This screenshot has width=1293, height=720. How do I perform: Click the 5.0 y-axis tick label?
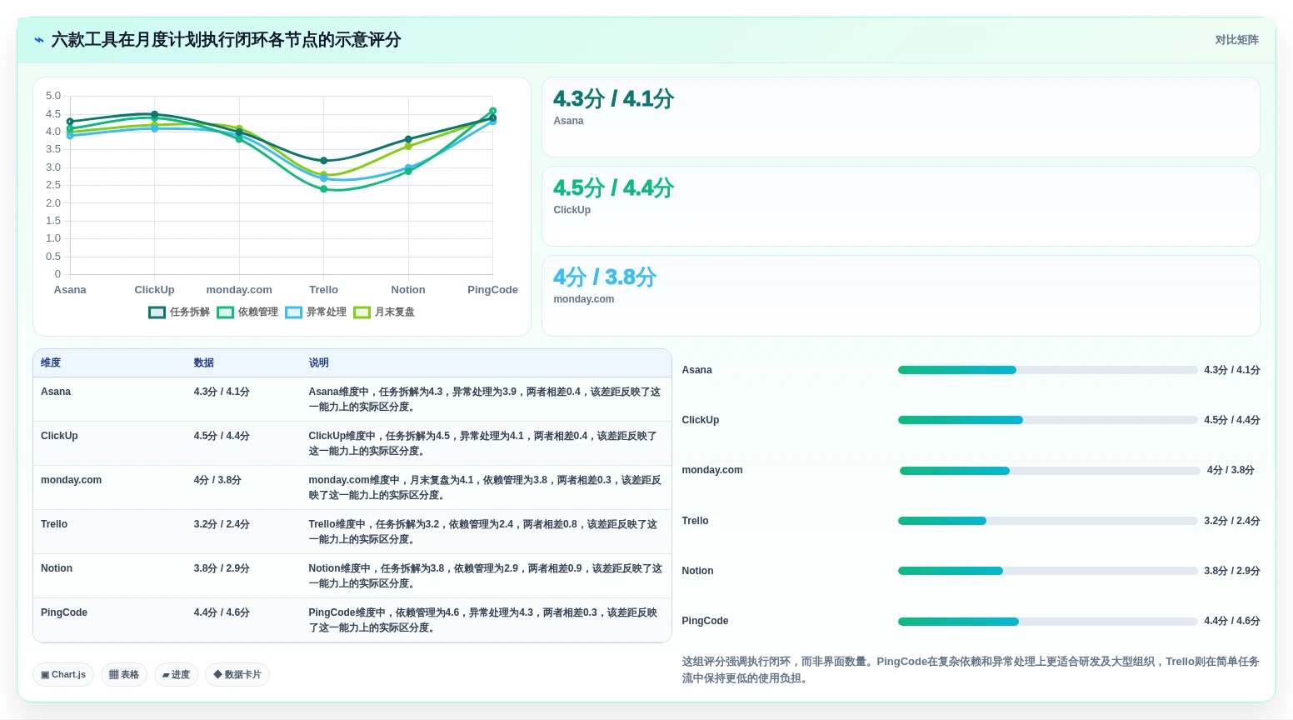point(53,96)
